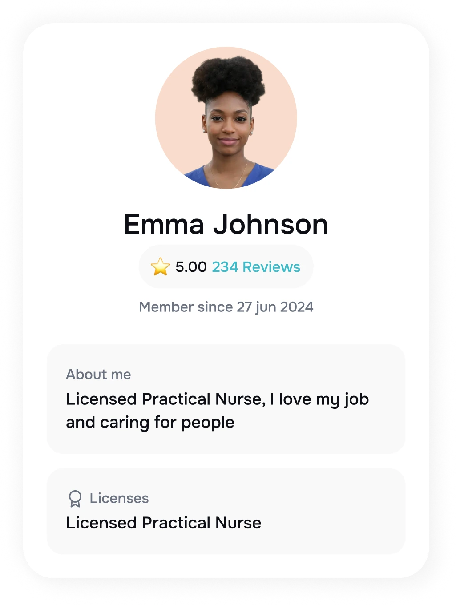
Task: Open the 234 Reviews link
Action: click(x=256, y=267)
